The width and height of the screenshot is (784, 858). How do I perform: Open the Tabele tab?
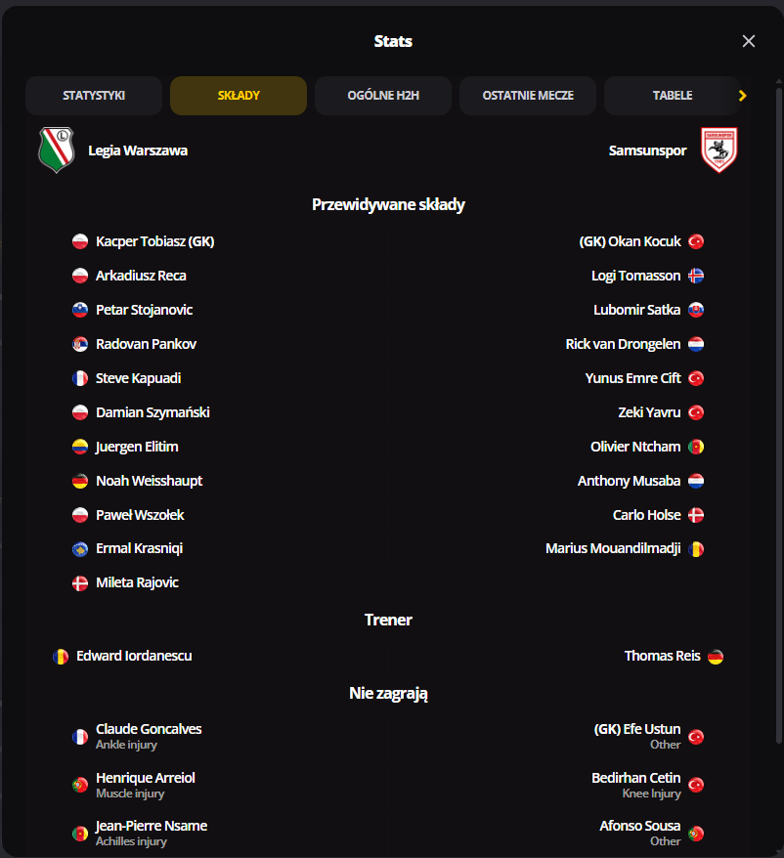click(x=672, y=96)
